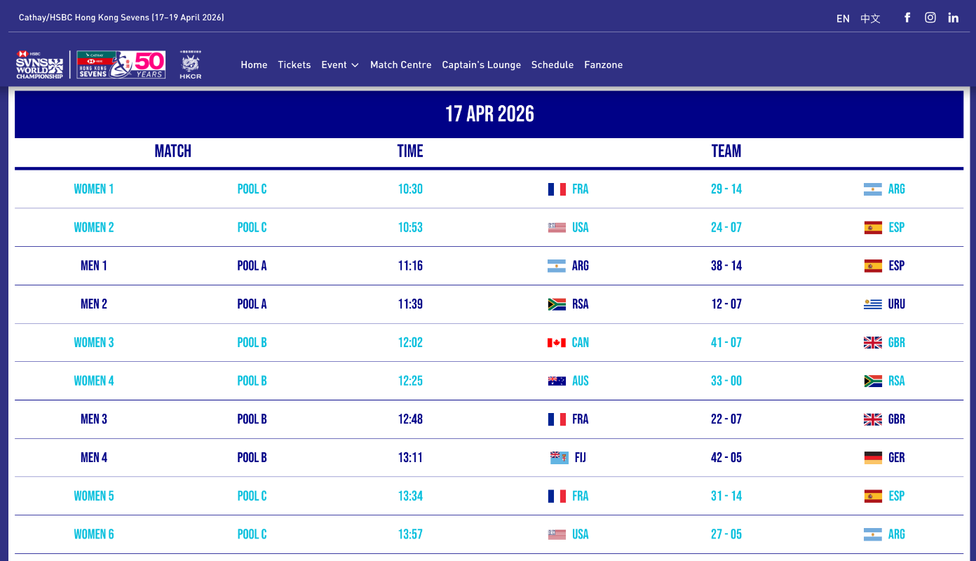This screenshot has width=976, height=561.
Task: Switch language to English (EN)
Action: 843,18
